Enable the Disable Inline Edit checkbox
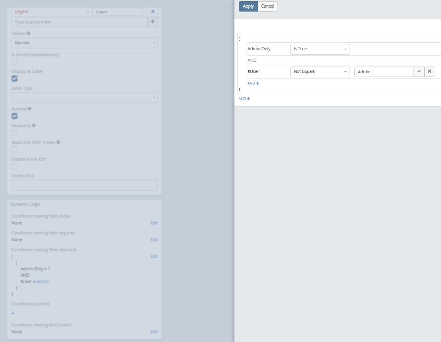This screenshot has height=342, width=441. (x=15, y=166)
